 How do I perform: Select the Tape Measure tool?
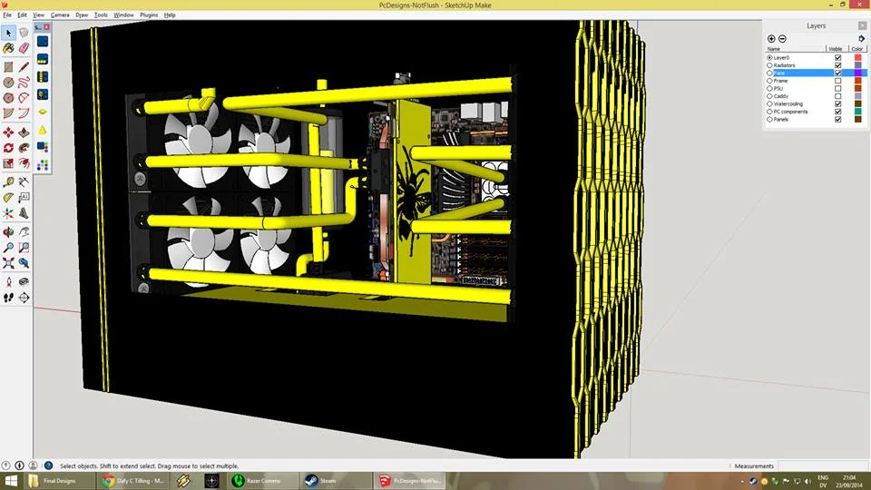8,182
